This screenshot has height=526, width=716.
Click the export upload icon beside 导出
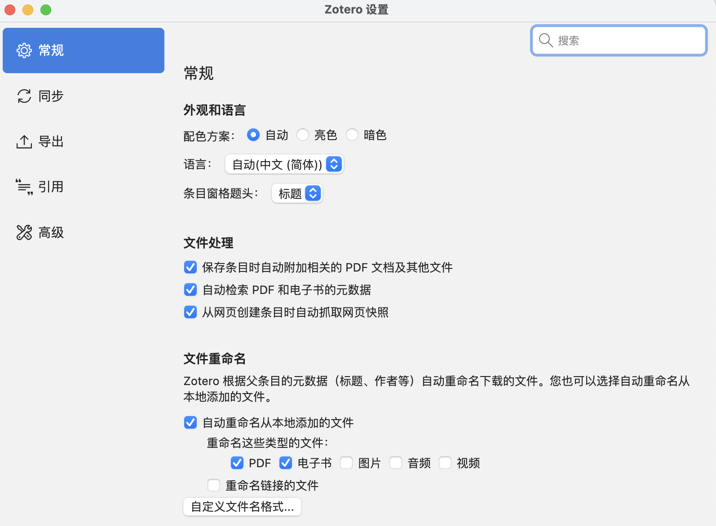coord(24,142)
